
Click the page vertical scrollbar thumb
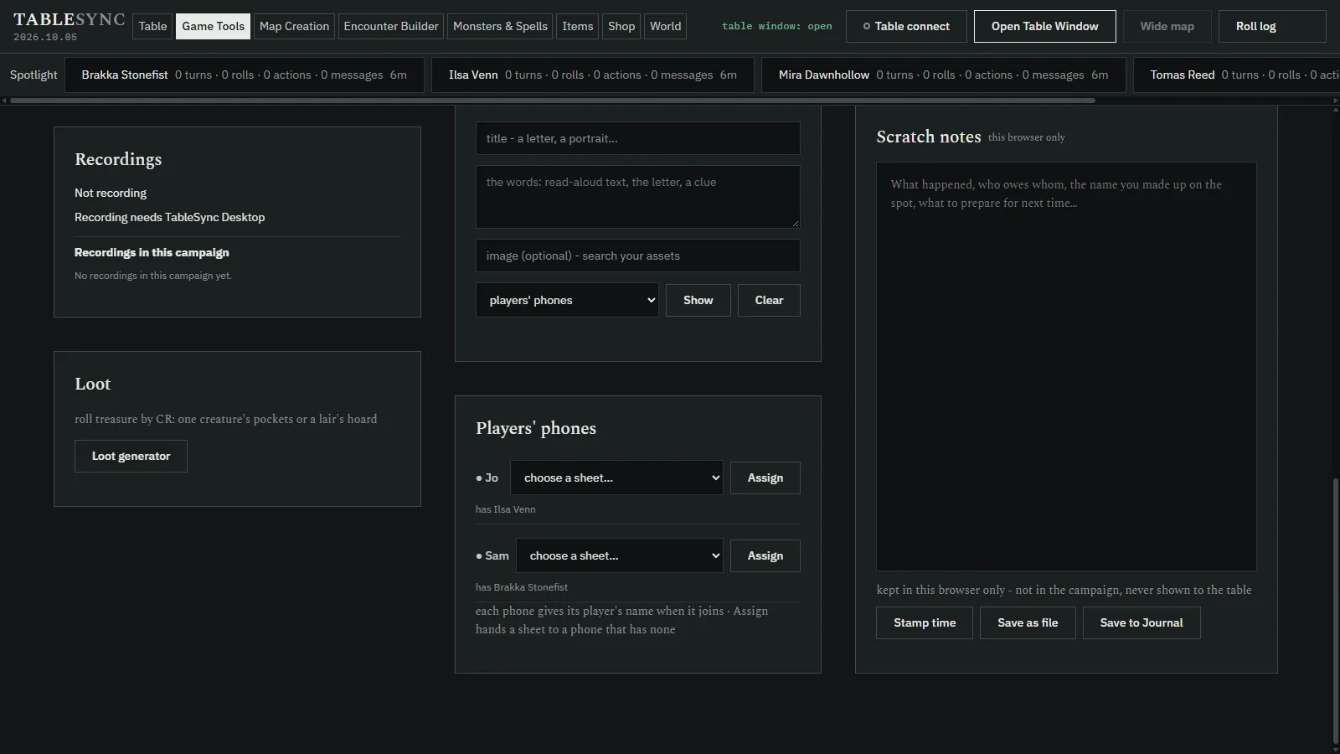[x=1335, y=609]
